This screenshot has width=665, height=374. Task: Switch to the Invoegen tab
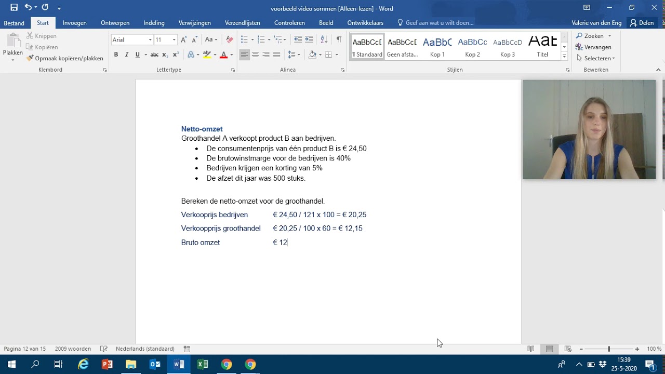pos(75,23)
